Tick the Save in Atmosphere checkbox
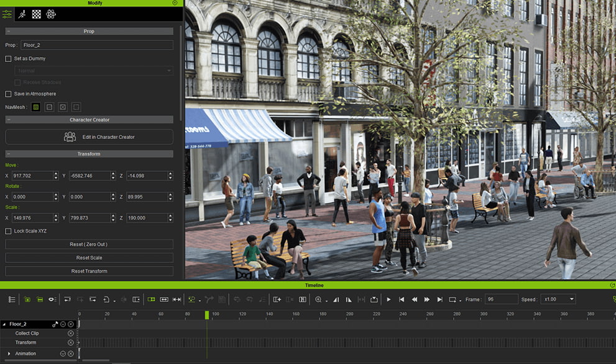The image size is (616, 364). 9,94
